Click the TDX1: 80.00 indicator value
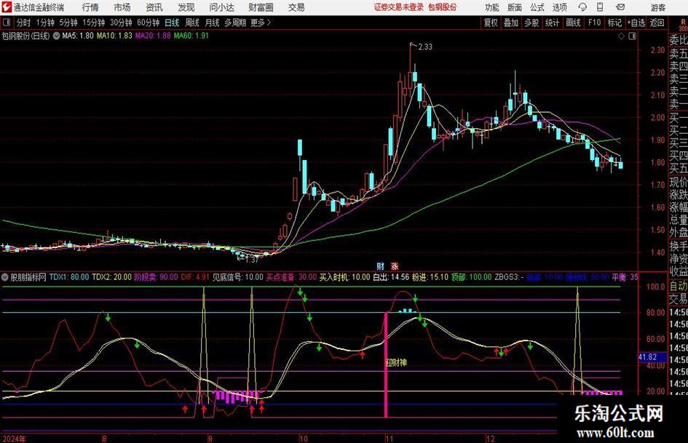Image resolution: width=688 pixels, height=443 pixels. pyautogui.click(x=69, y=277)
